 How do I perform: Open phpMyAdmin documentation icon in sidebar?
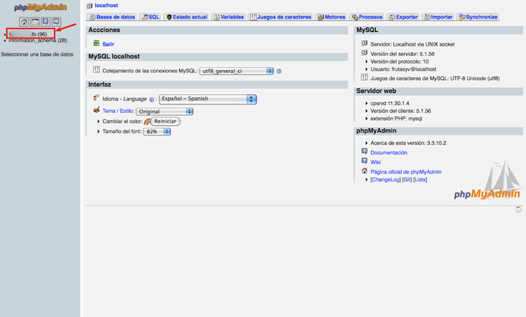pos(46,22)
